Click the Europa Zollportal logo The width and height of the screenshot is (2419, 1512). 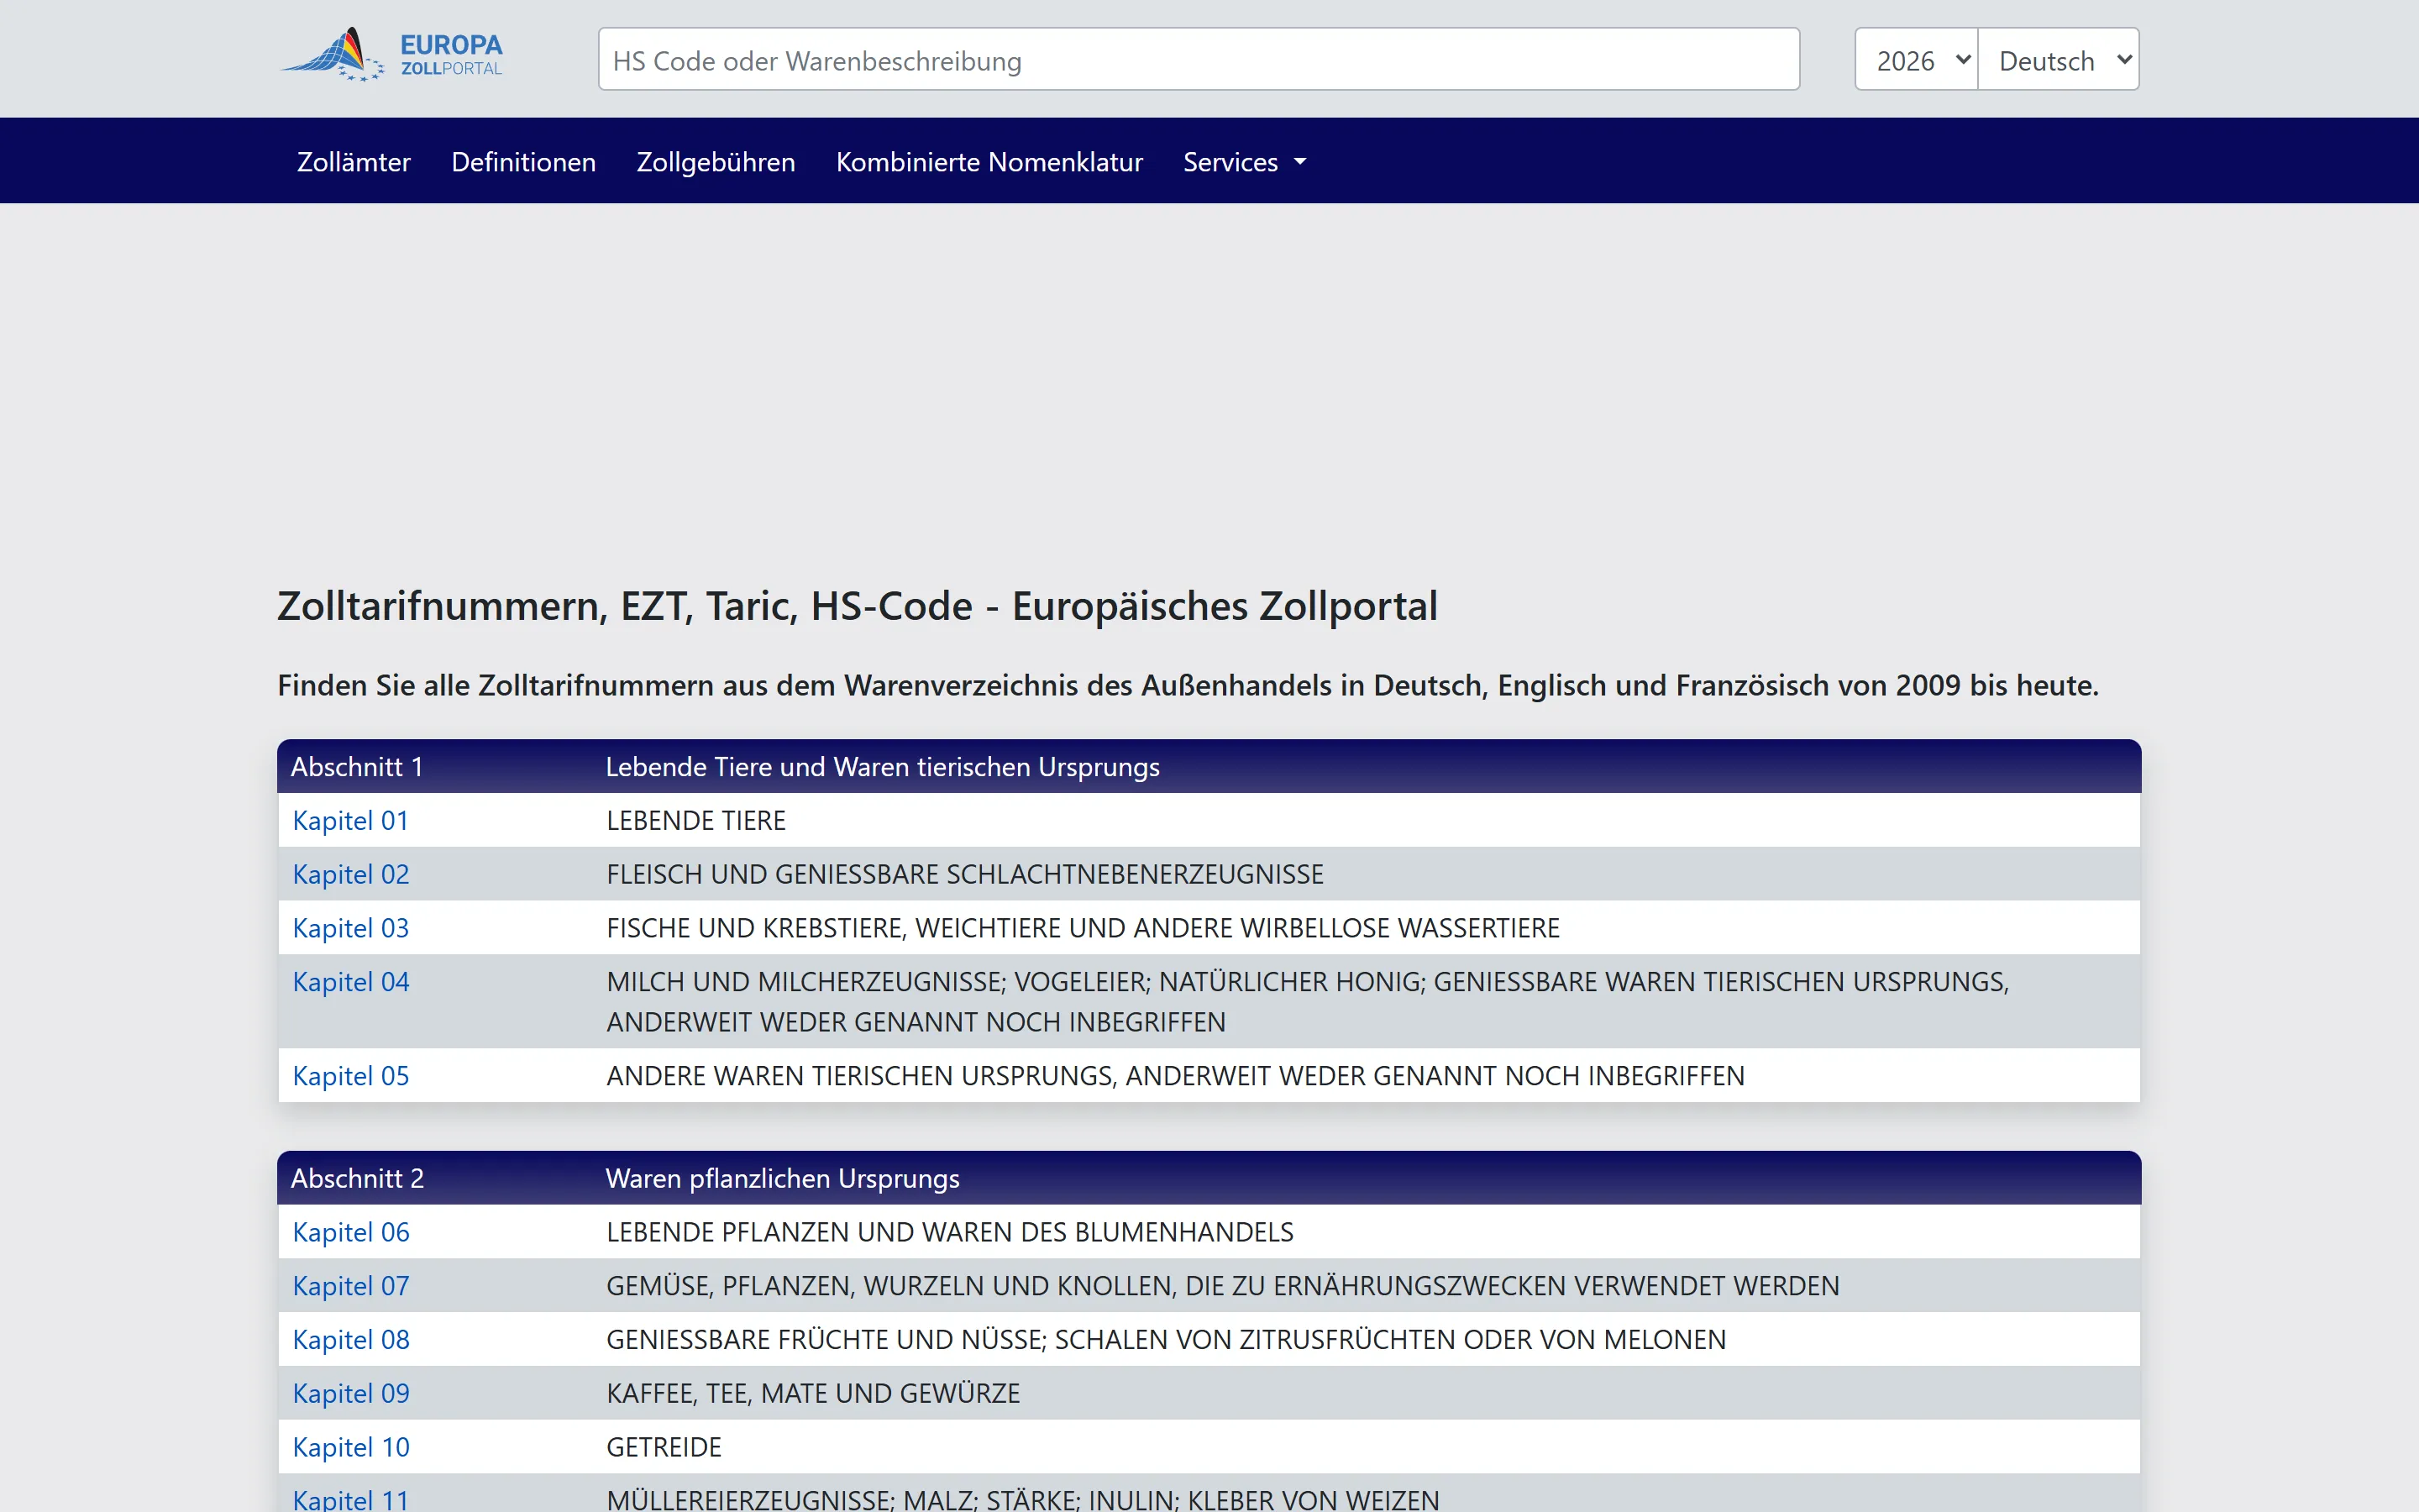(392, 56)
